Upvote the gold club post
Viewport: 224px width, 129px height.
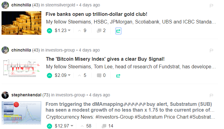(x=50, y=30)
